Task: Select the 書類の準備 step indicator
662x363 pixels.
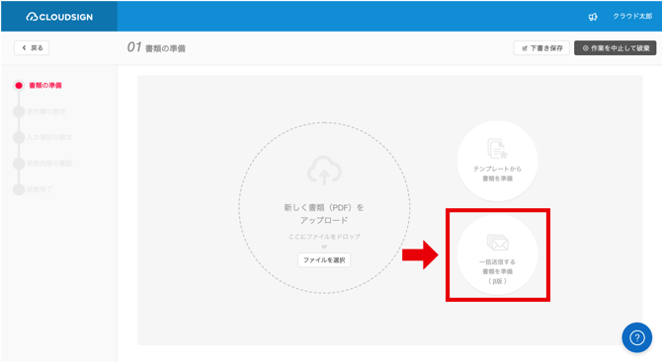Action: (x=19, y=86)
